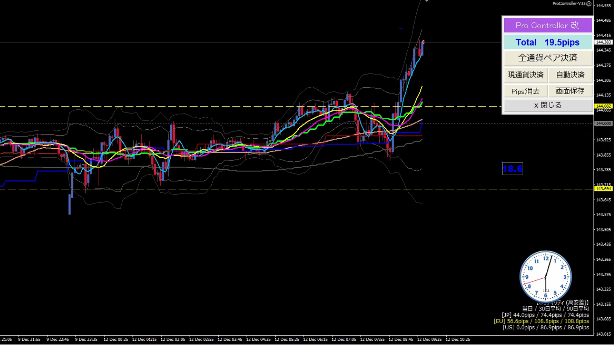Click the ProController-V33 smiley icon
Screen dimensions: 614x345
[589, 3]
